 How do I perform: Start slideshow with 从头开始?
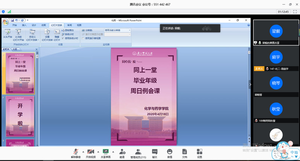point(8,35)
